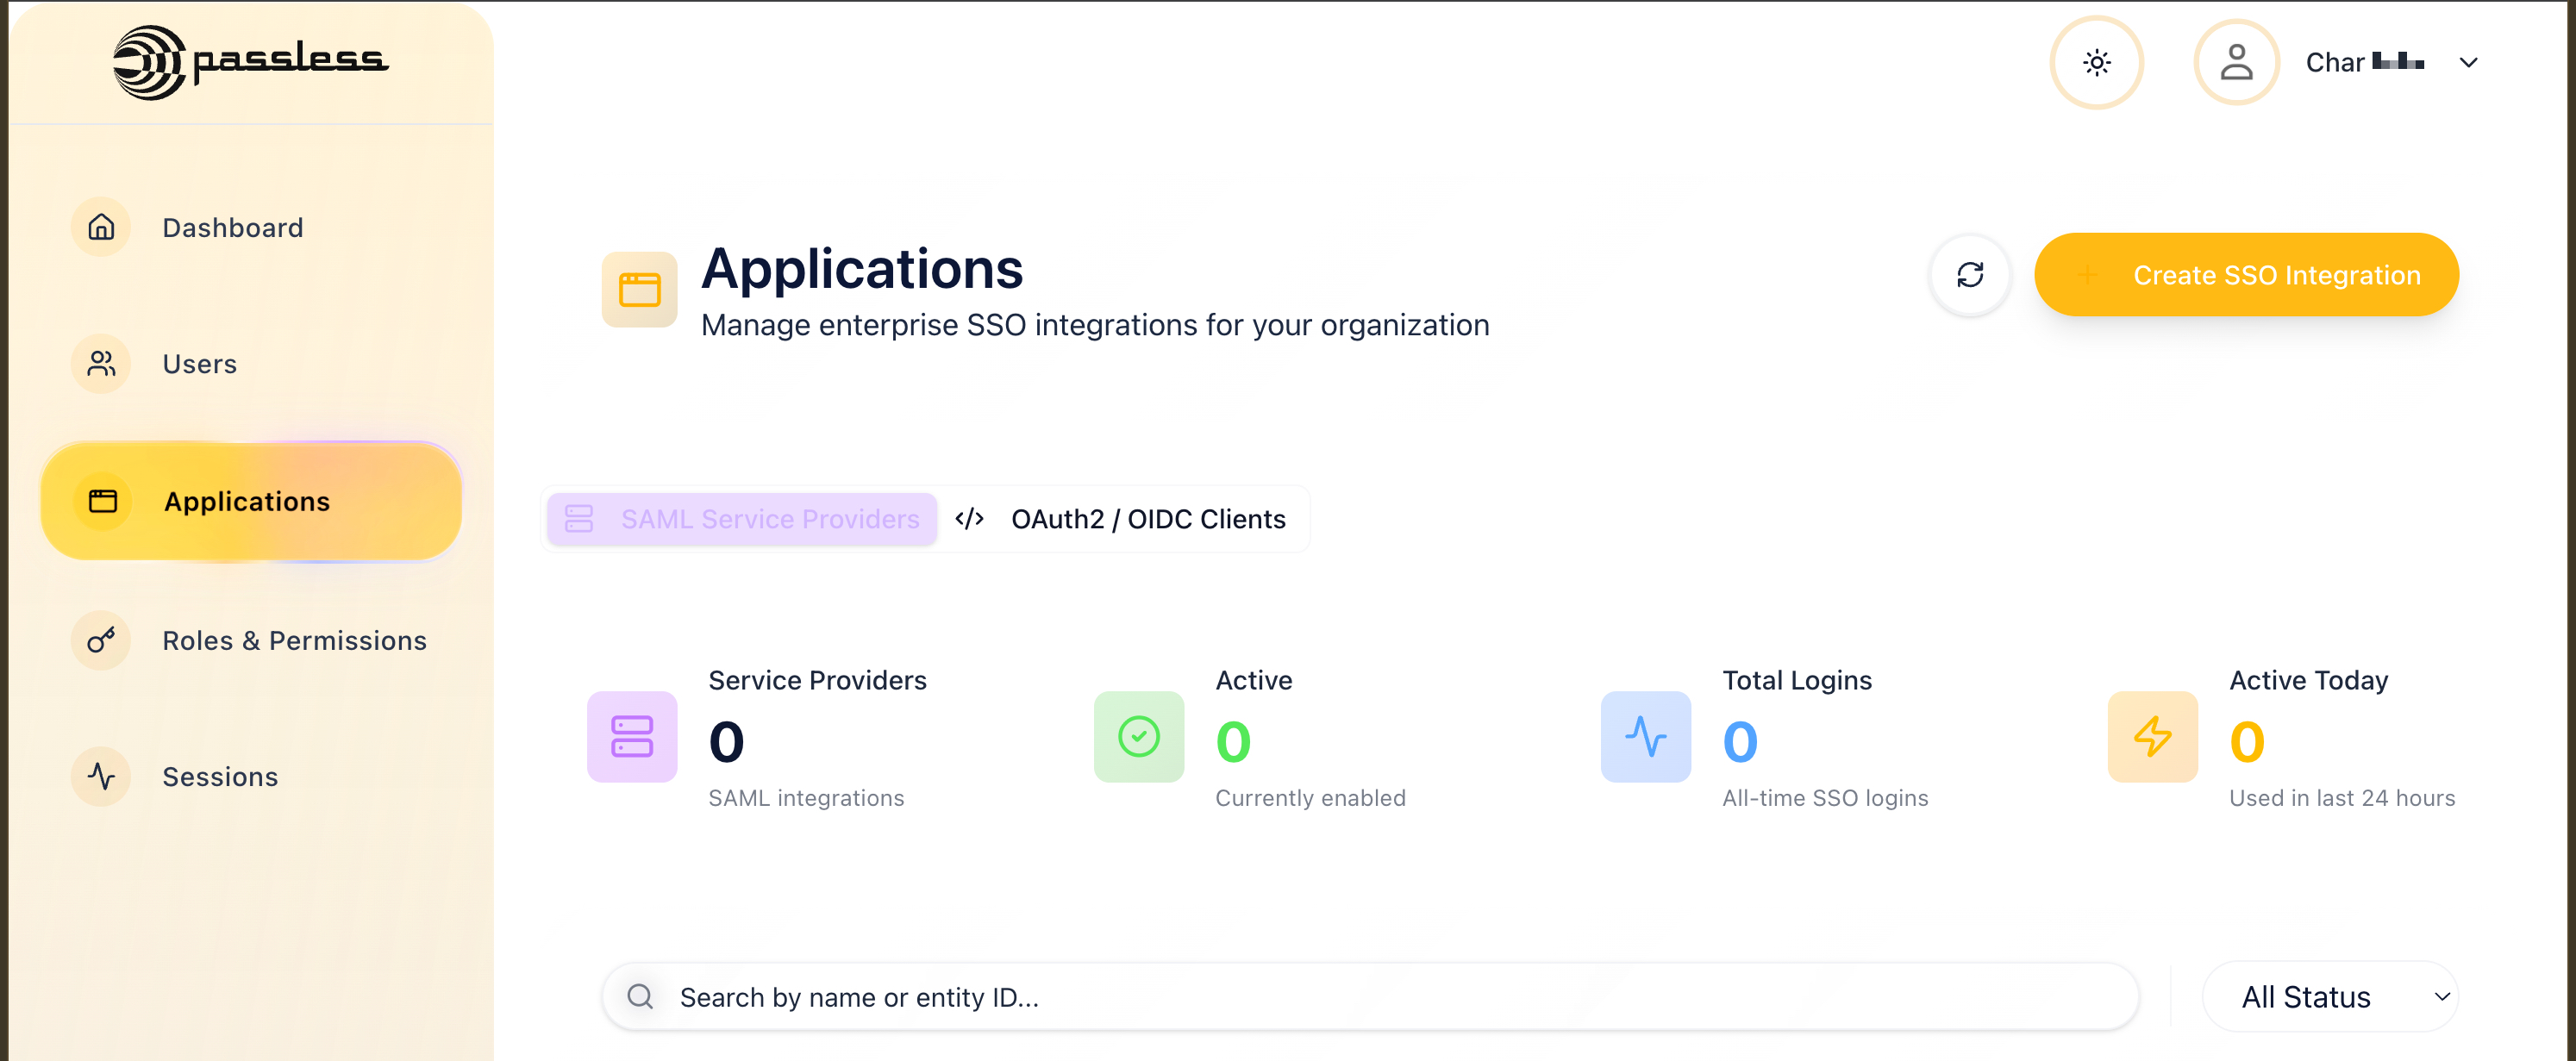This screenshot has width=2576, height=1061.
Task: Click the Roles & Permissions key icon
Action: click(x=101, y=640)
